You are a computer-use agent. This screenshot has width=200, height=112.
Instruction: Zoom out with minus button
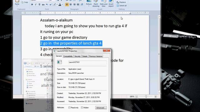pos(137,97)
